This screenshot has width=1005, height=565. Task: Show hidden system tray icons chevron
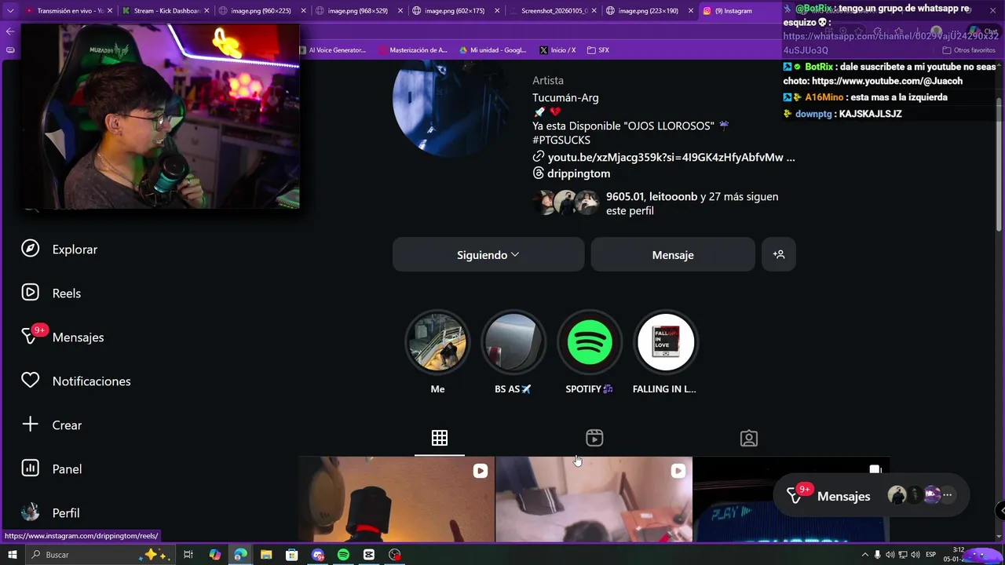(x=865, y=555)
